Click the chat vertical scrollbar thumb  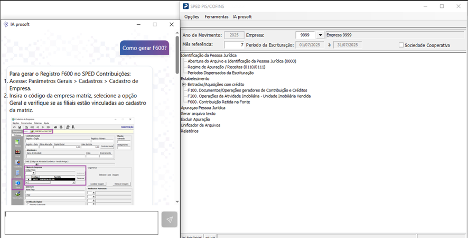tap(177, 56)
